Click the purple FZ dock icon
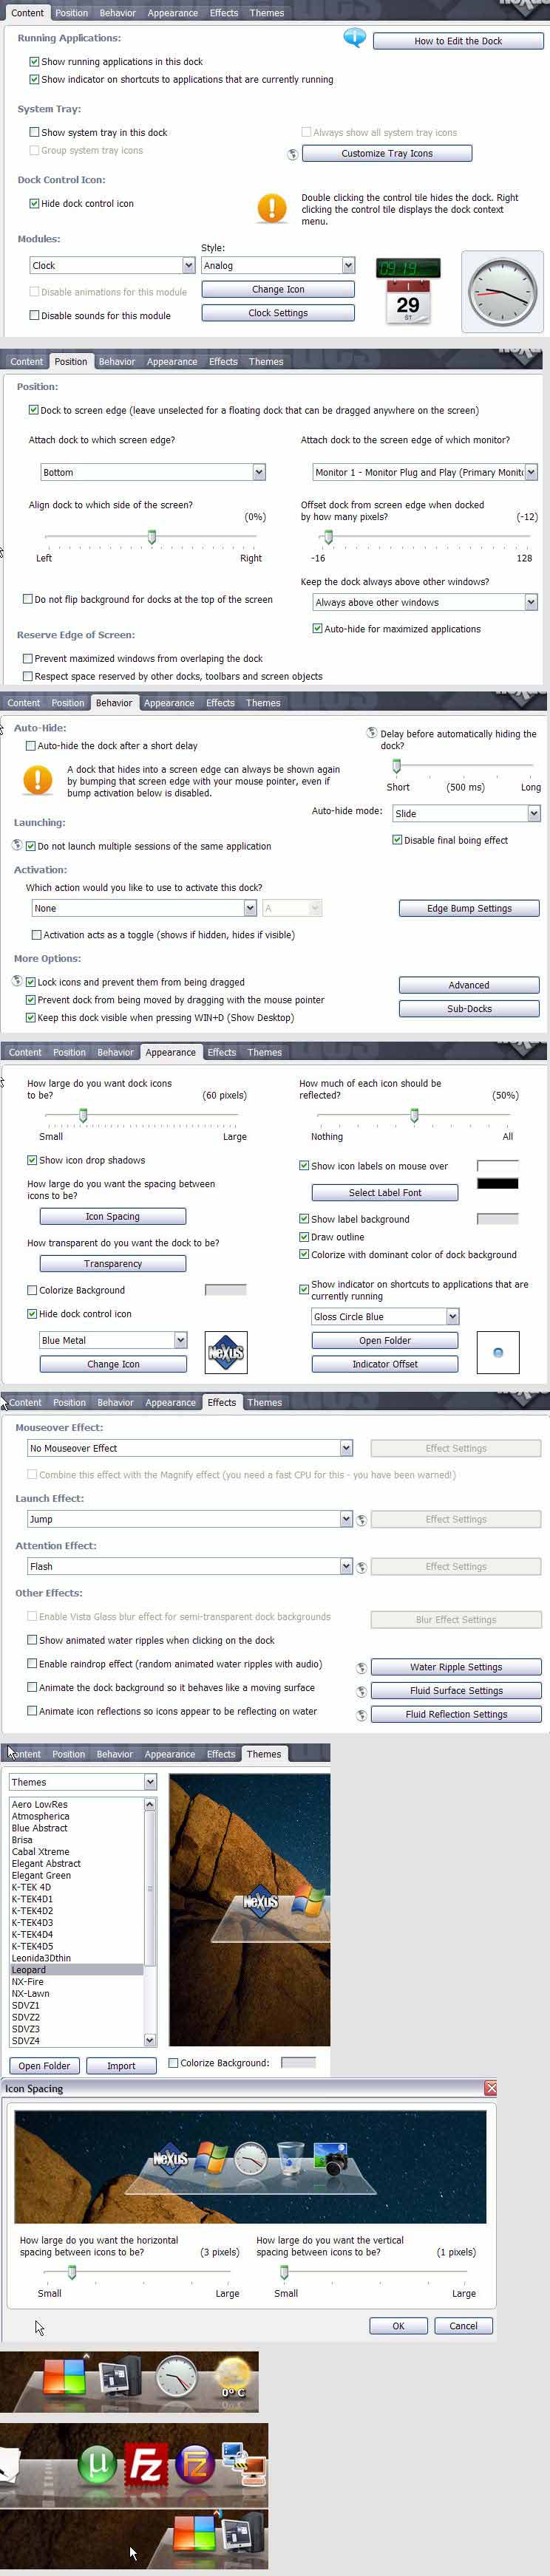This screenshot has width=550, height=2576. [195, 2464]
